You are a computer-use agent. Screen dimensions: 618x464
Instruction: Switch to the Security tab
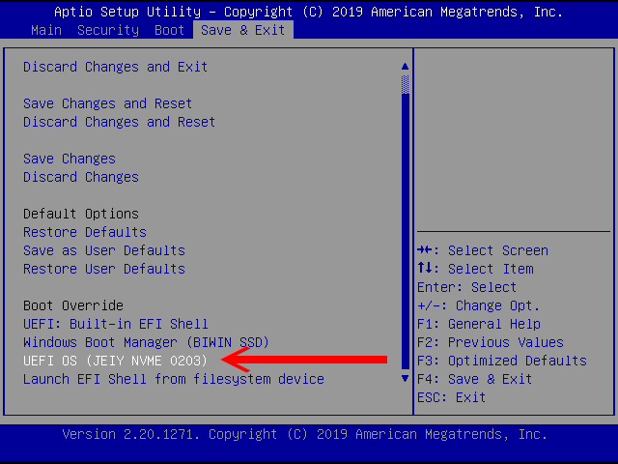click(108, 30)
